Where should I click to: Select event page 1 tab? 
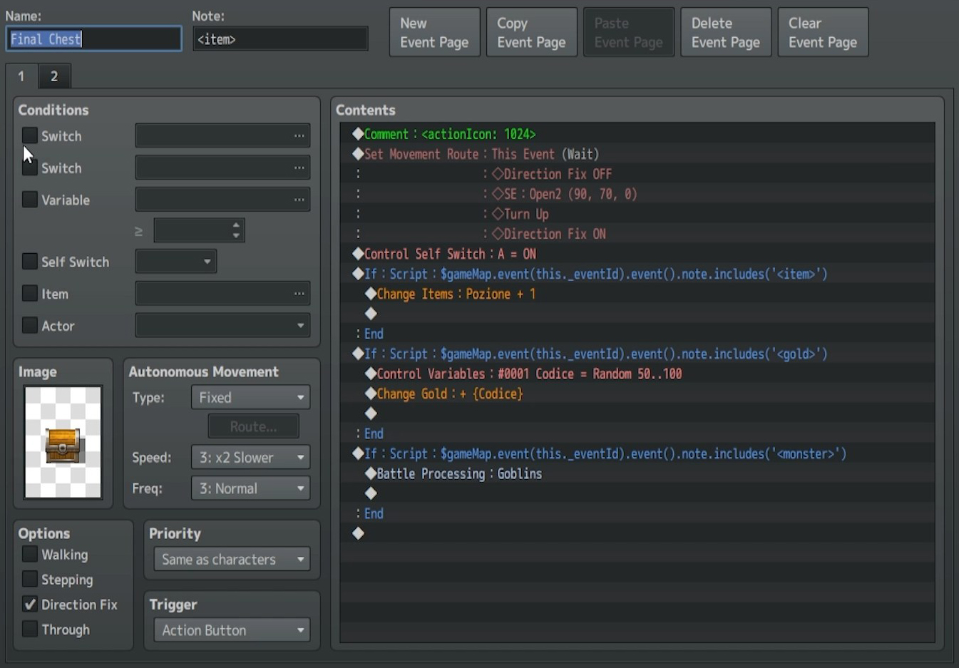pyautogui.click(x=21, y=76)
